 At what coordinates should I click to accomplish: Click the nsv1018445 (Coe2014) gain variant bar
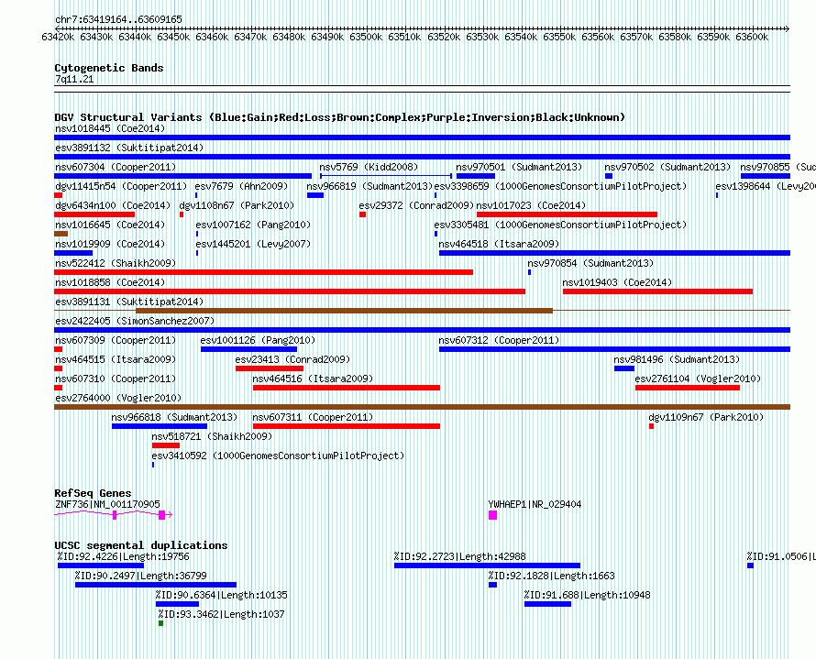pos(422,137)
